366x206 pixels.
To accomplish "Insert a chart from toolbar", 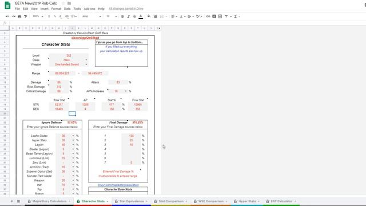I will point(220,17).
